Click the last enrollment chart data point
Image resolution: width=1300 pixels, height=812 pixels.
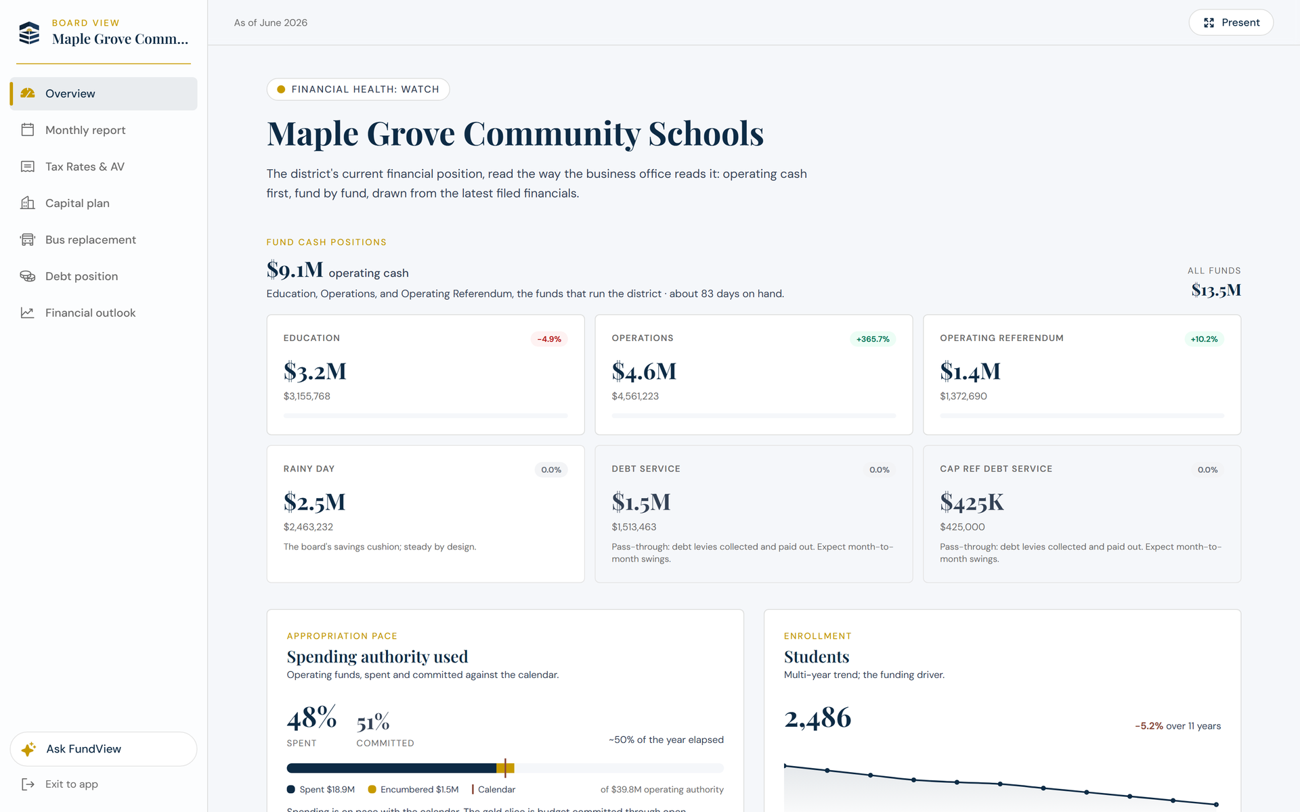tap(1216, 805)
